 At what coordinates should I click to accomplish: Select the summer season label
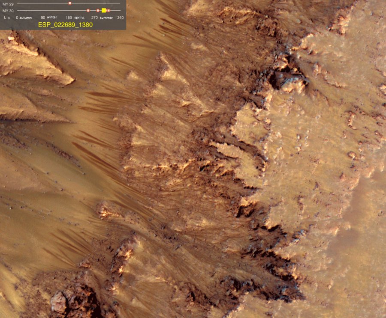click(x=106, y=18)
